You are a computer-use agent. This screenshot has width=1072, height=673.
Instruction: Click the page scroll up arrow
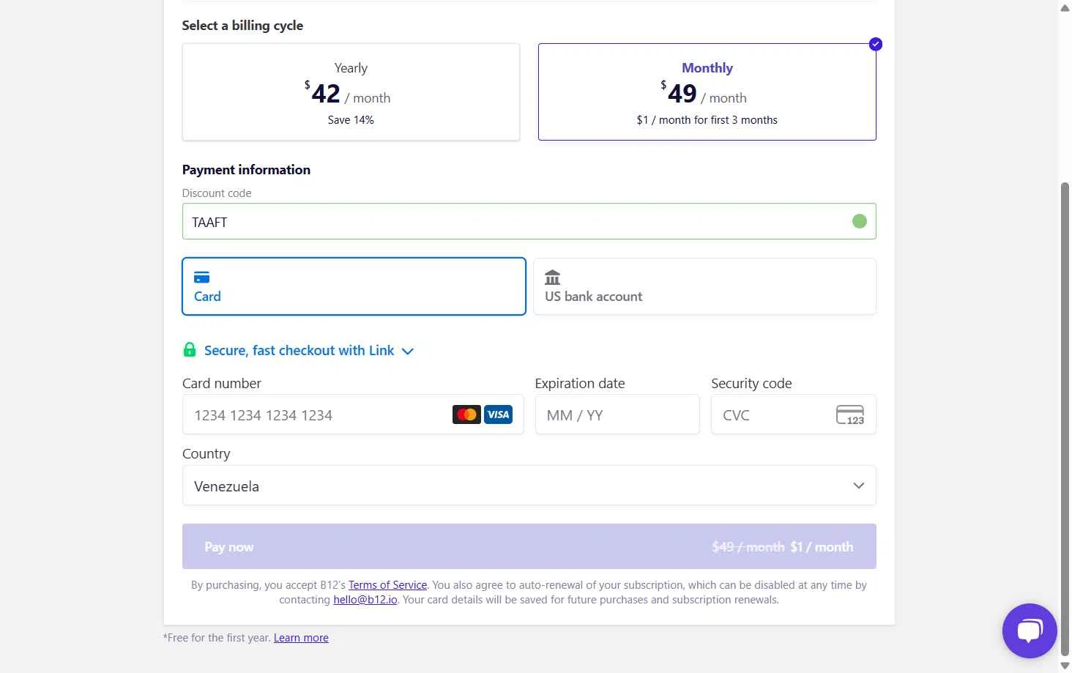click(x=1065, y=8)
